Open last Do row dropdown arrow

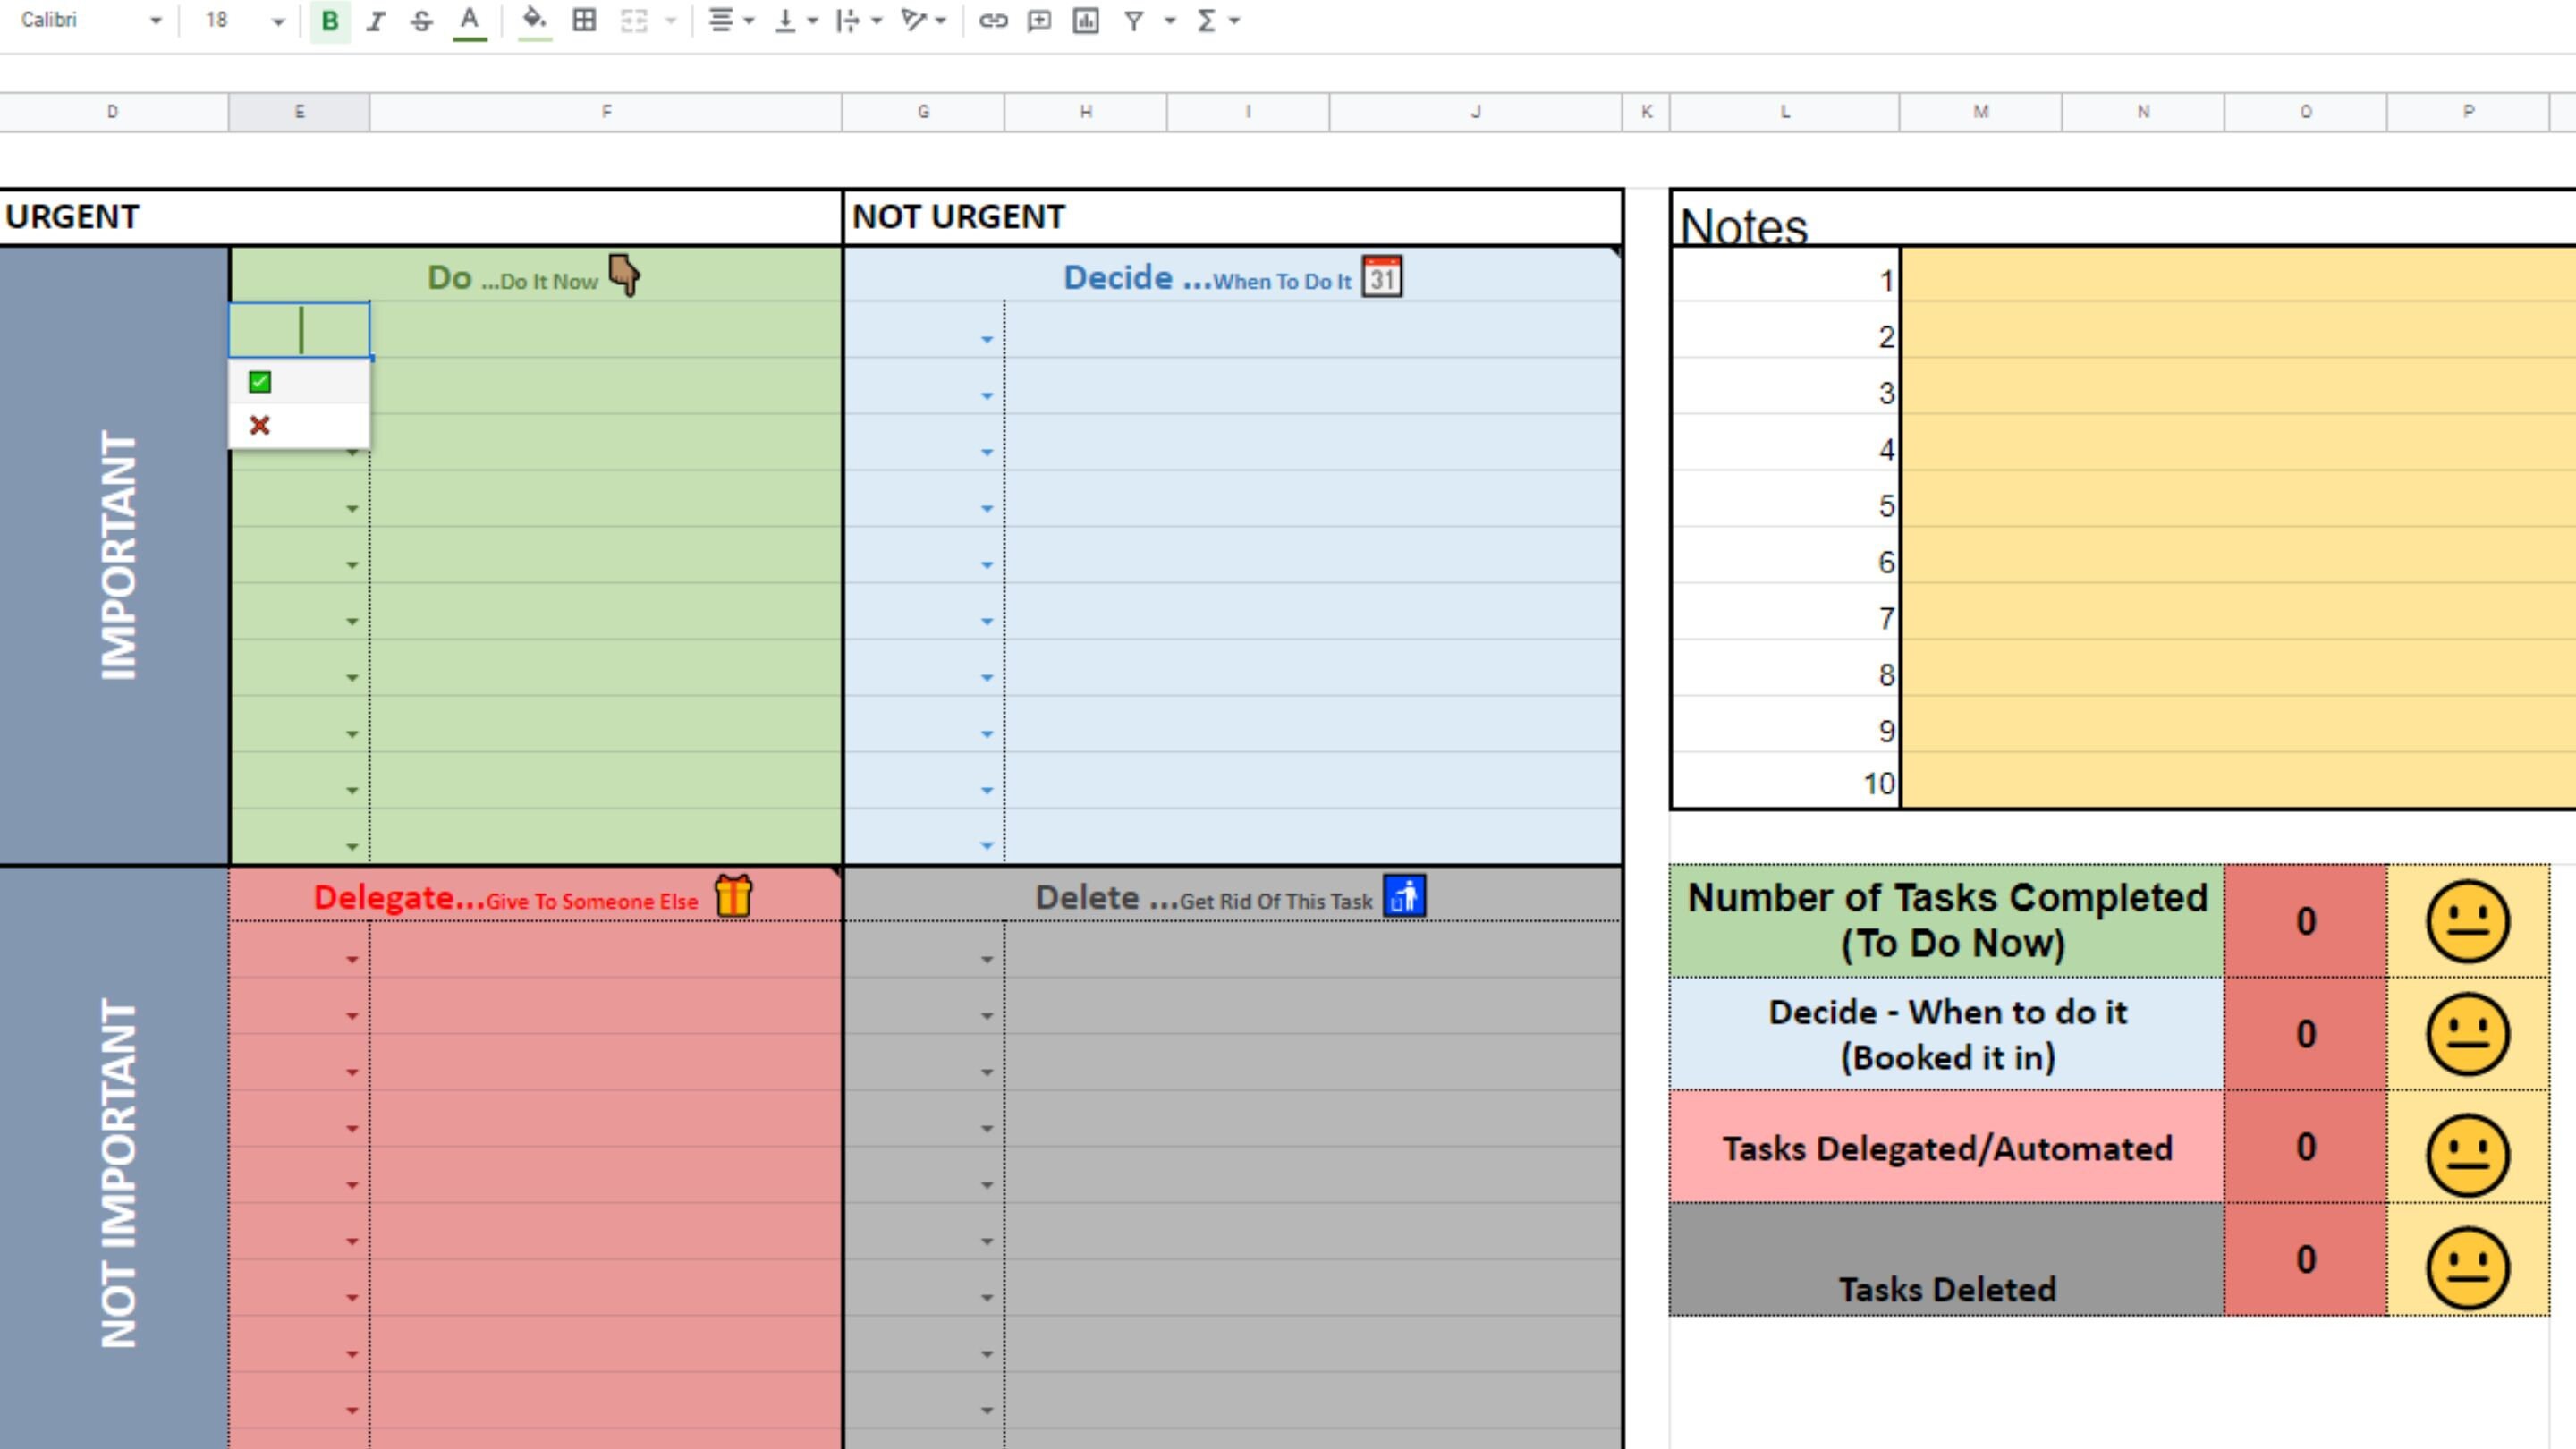click(x=352, y=847)
